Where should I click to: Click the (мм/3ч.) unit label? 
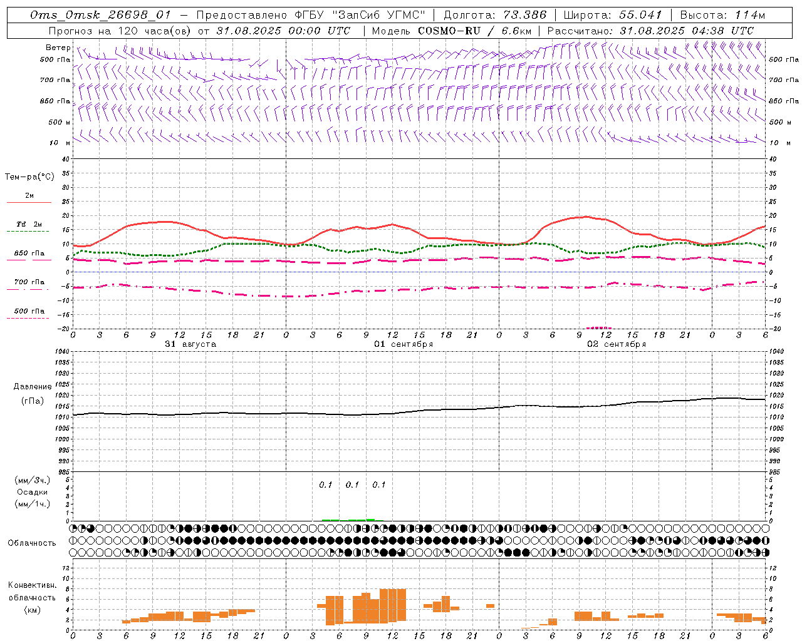33,480
